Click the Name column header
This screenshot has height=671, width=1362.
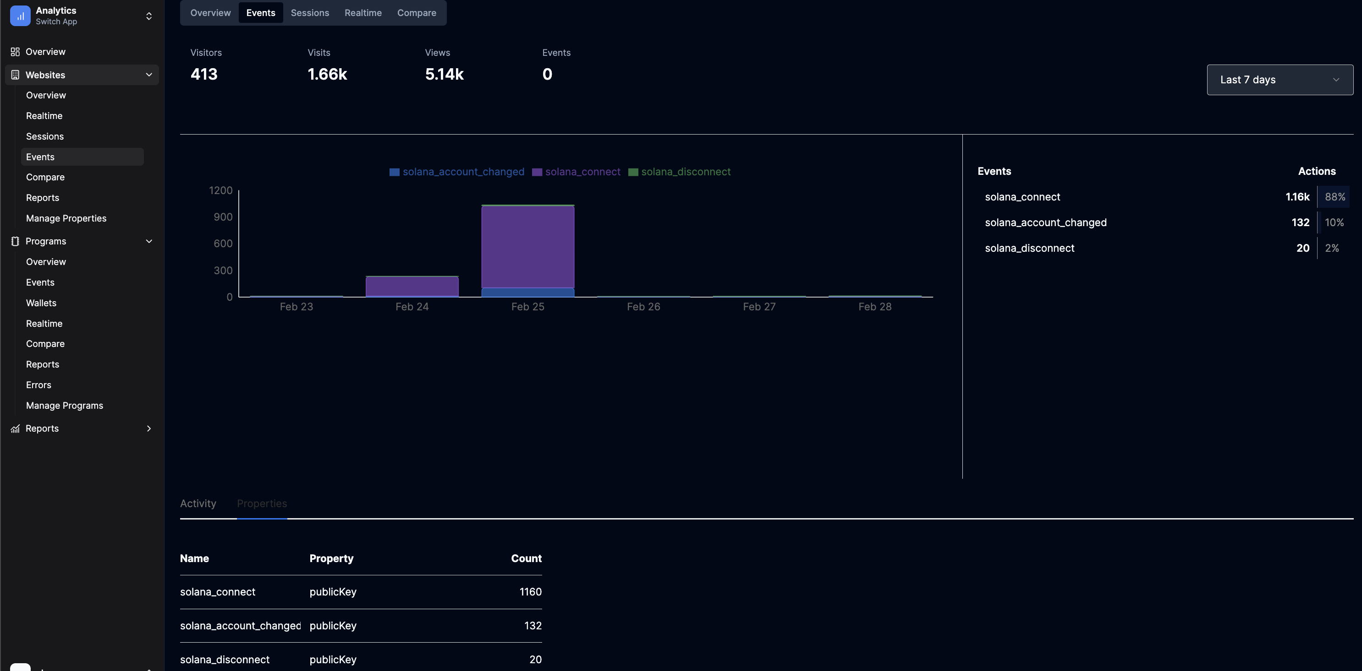[x=194, y=558]
